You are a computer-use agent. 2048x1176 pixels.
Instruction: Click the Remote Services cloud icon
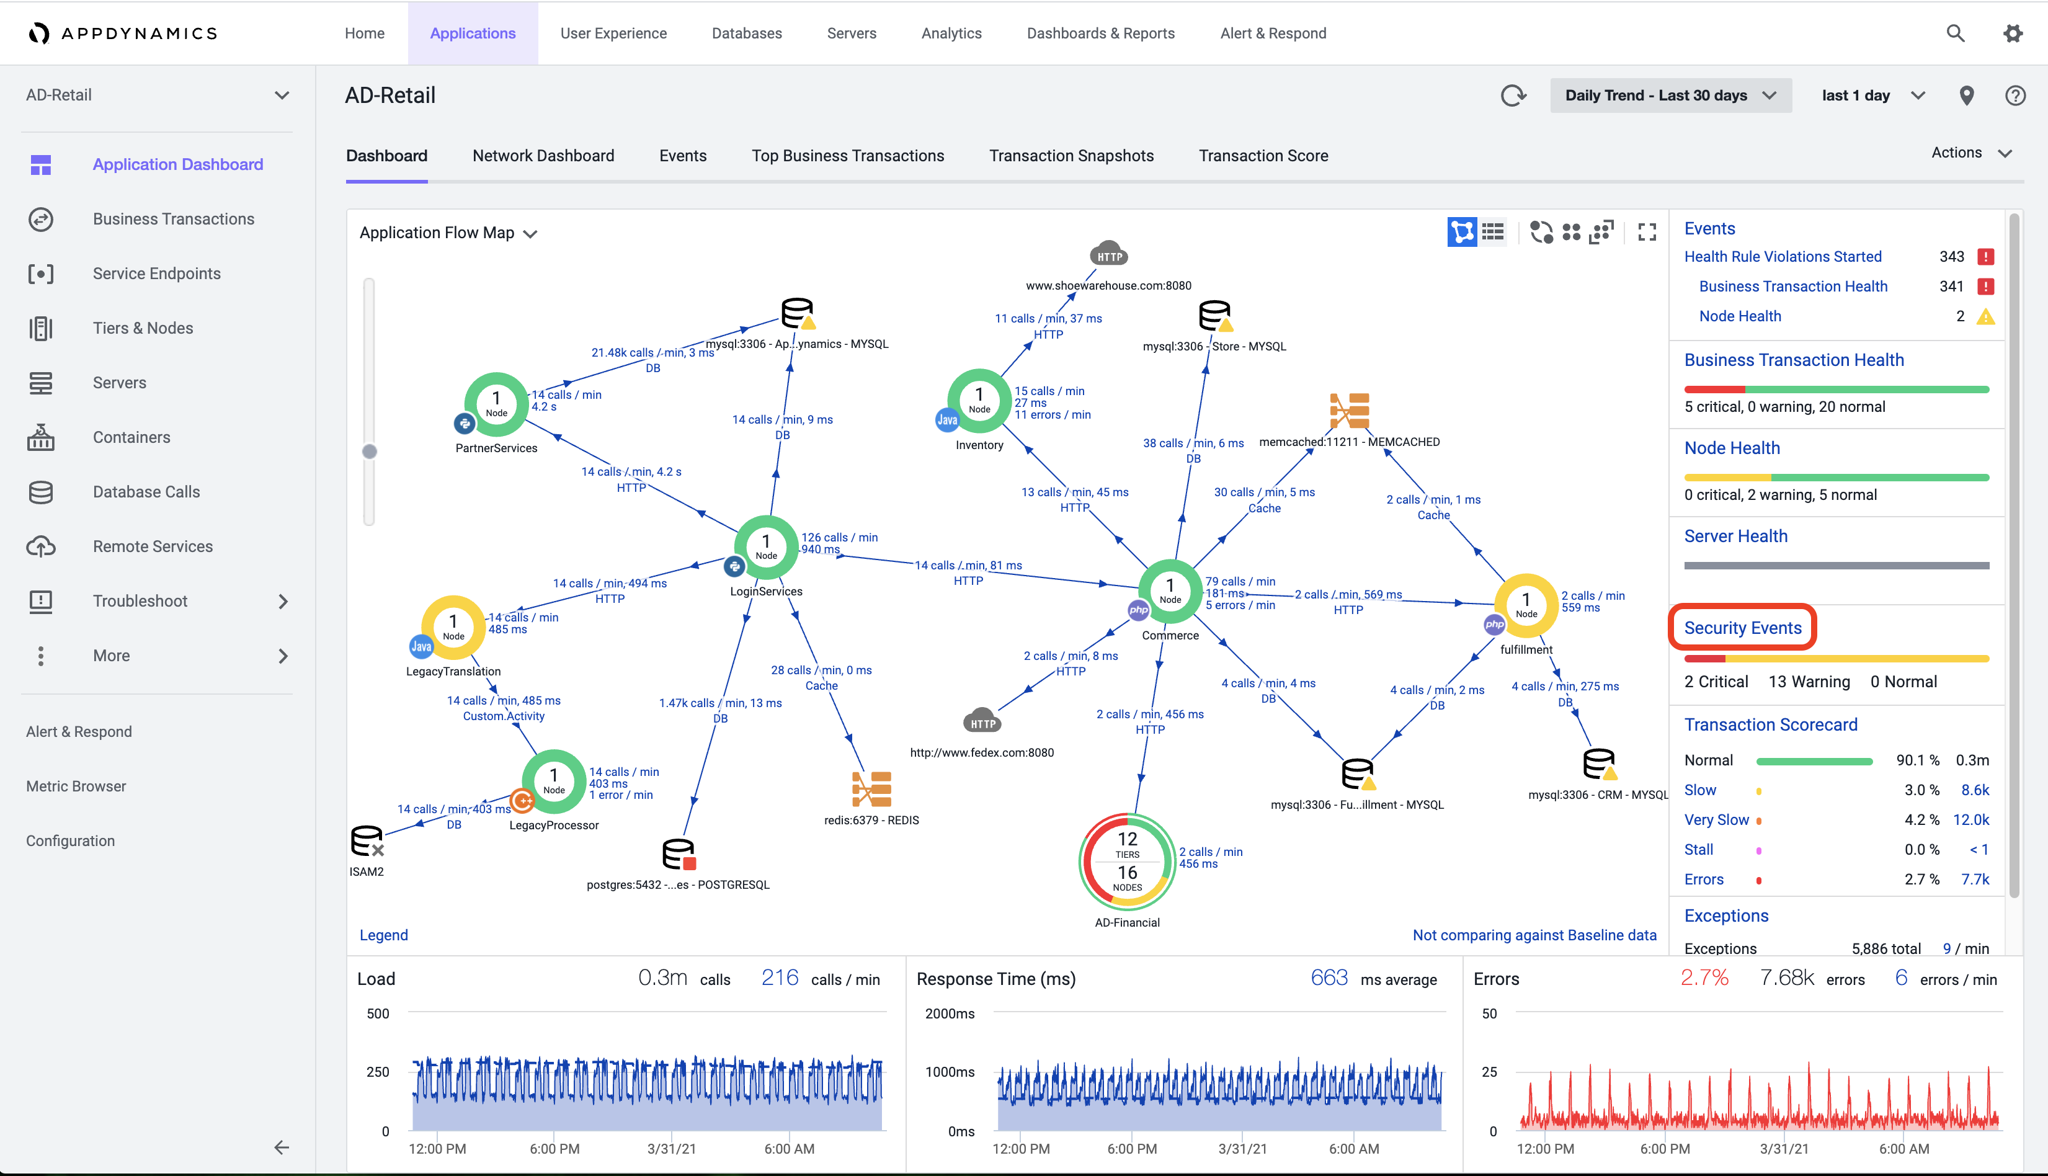click(x=40, y=546)
